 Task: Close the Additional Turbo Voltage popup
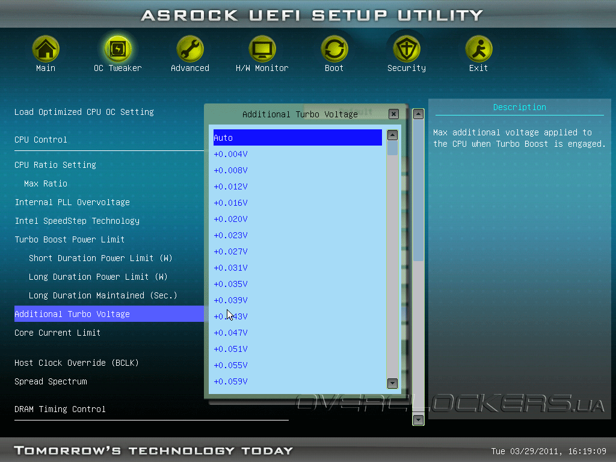coord(393,114)
